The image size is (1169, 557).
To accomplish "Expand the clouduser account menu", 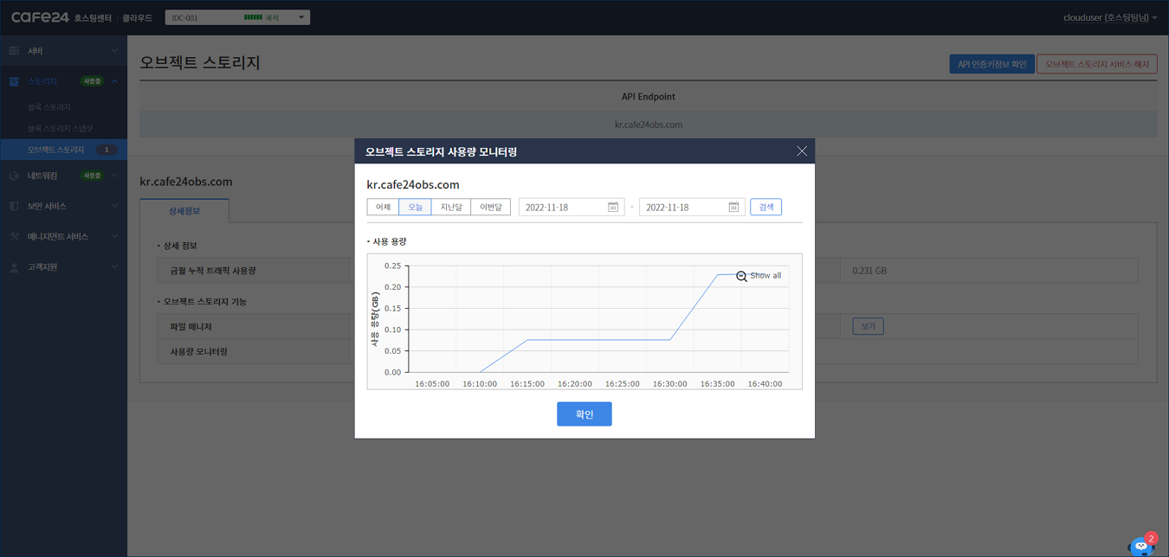I will 1109,17.
